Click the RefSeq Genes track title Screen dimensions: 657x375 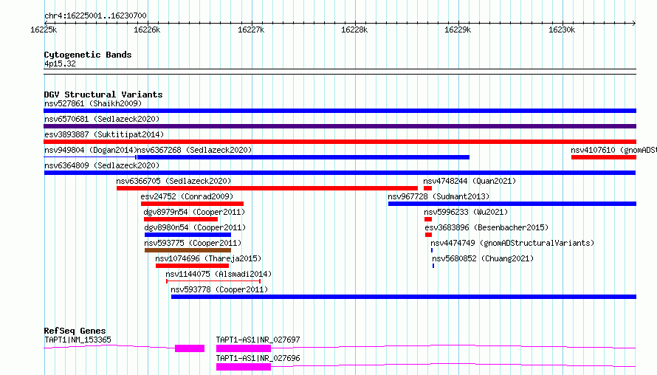pos(75,331)
